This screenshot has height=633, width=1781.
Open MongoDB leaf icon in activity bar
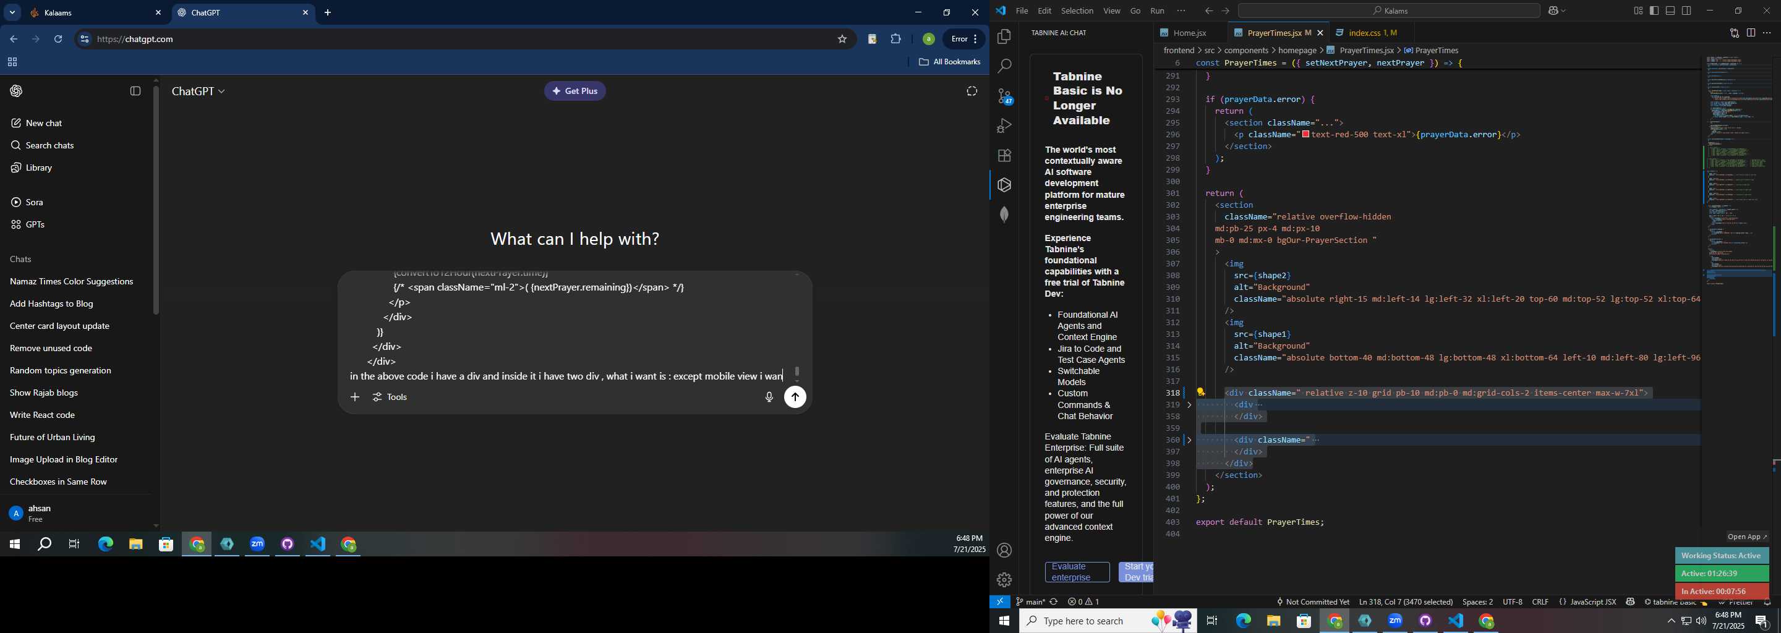[1004, 215]
